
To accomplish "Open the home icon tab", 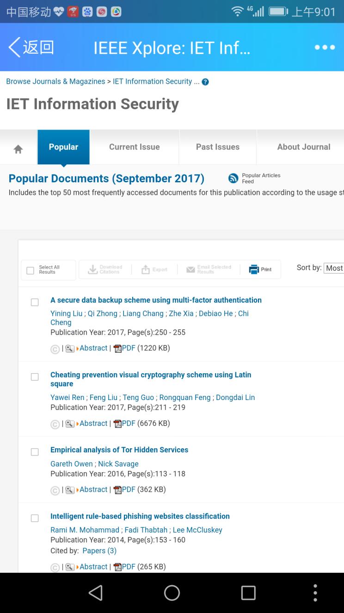I will coord(18,148).
